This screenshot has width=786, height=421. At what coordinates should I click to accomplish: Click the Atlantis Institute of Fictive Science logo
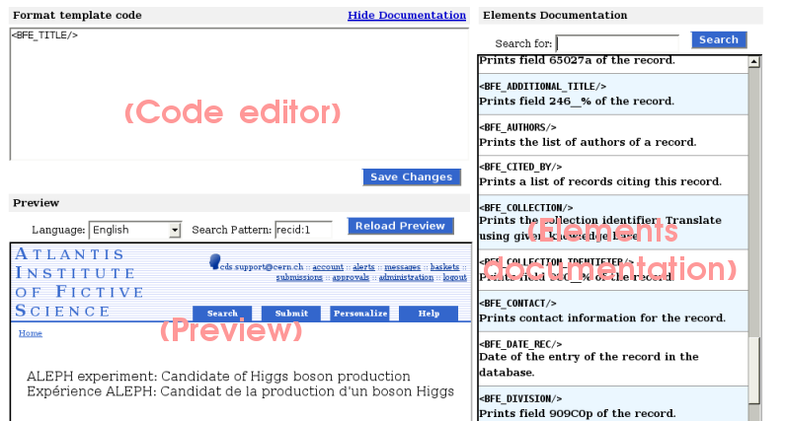[79, 283]
